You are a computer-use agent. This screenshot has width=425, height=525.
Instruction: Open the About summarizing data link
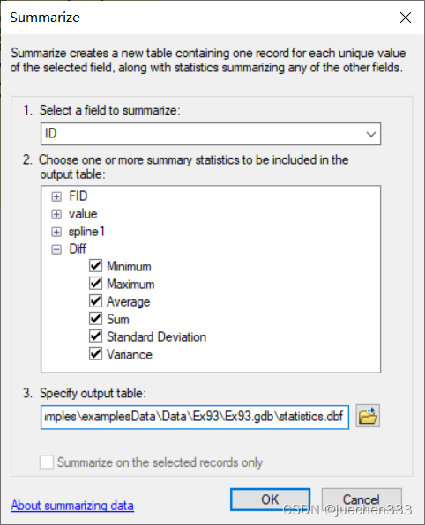pos(72,506)
